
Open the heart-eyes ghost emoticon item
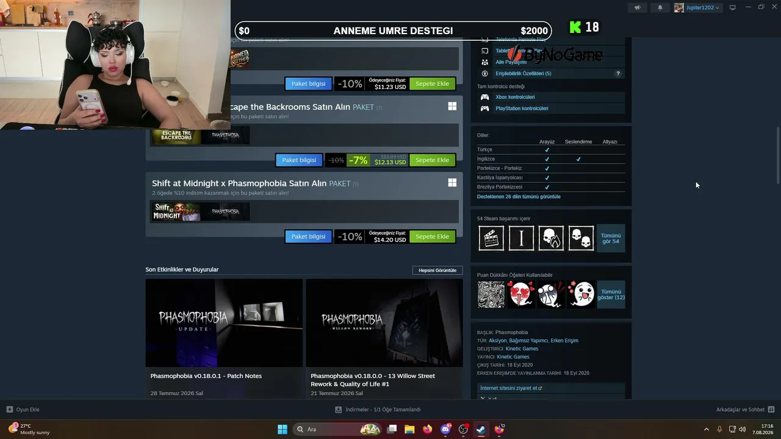(521, 294)
